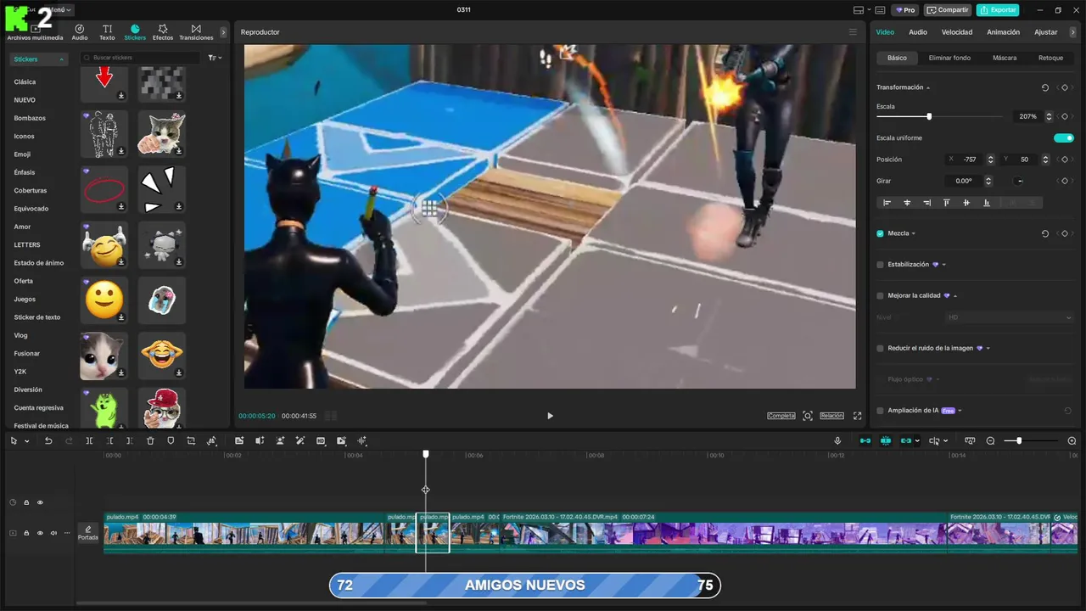
Task: Click the split clip icon
Action: (89, 440)
